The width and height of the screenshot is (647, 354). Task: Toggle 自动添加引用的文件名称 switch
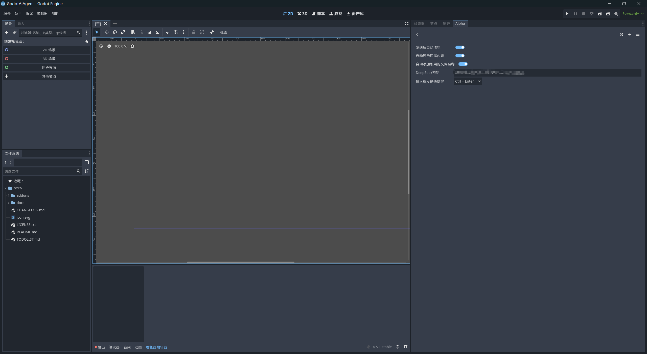click(463, 64)
